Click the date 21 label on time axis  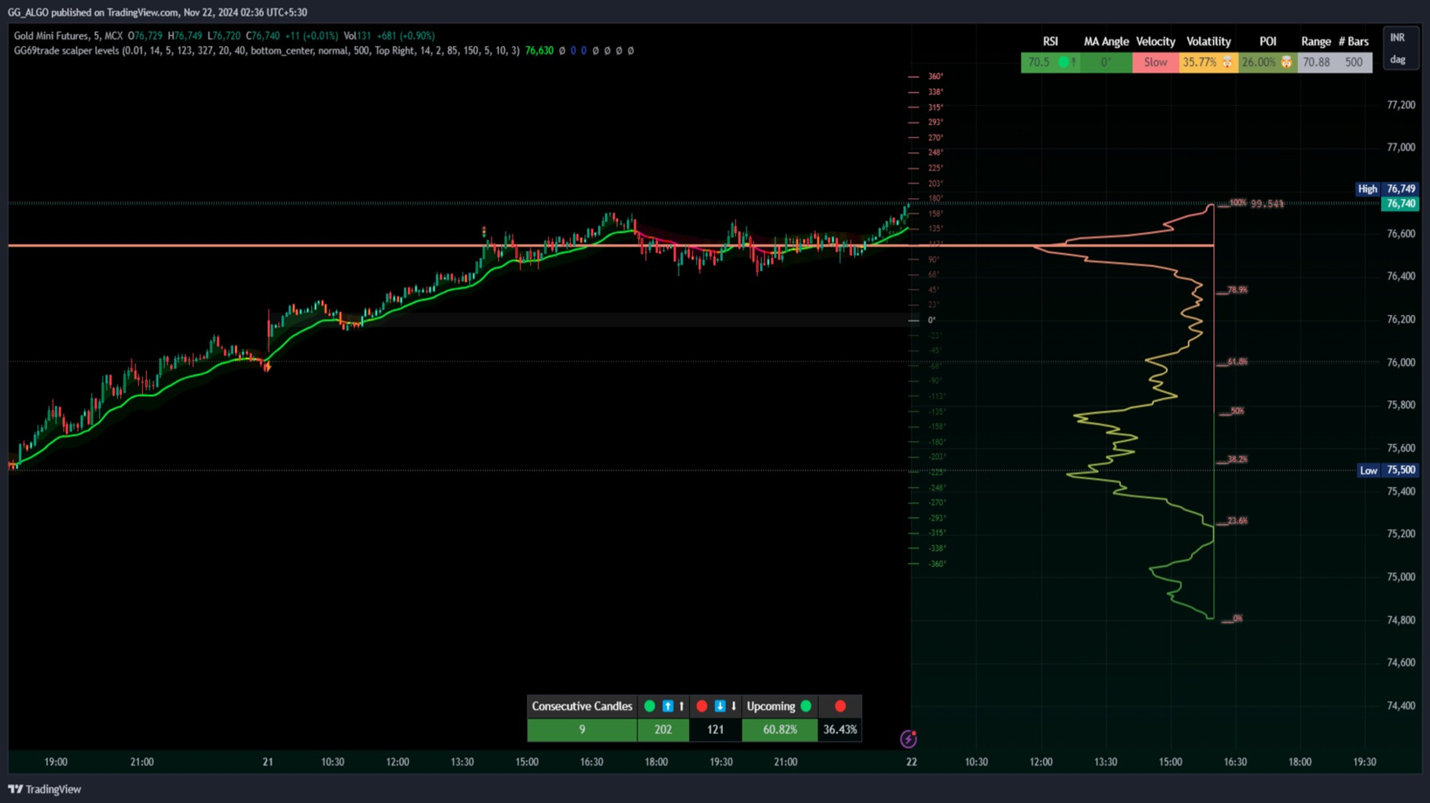(x=268, y=762)
